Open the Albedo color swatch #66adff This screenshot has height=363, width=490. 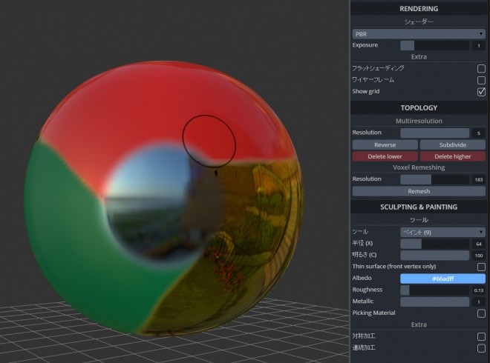442,279
